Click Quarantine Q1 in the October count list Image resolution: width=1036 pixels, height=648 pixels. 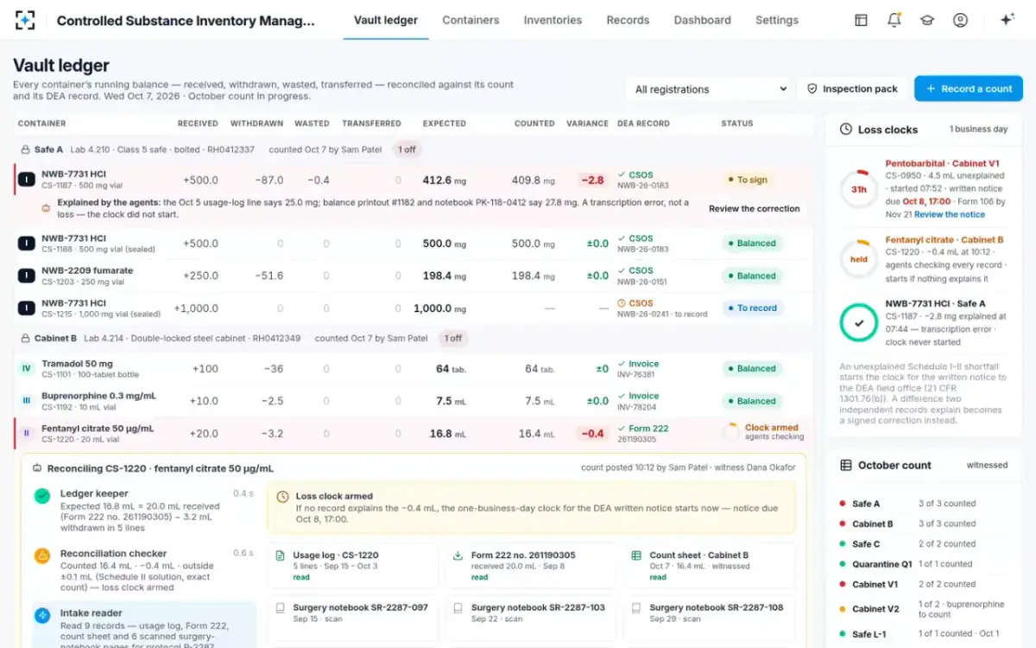(882, 564)
